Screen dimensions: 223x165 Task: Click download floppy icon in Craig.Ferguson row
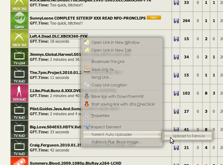[176, 148]
